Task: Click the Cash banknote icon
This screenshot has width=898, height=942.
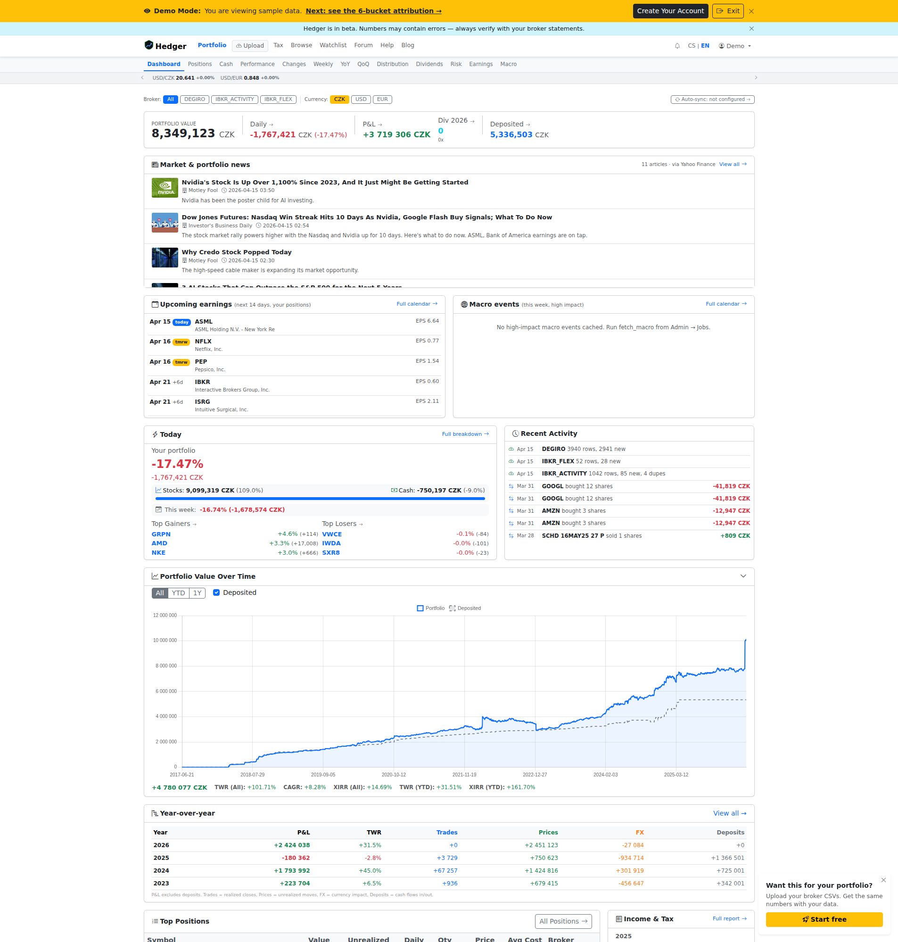Action: click(x=394, y=491)
